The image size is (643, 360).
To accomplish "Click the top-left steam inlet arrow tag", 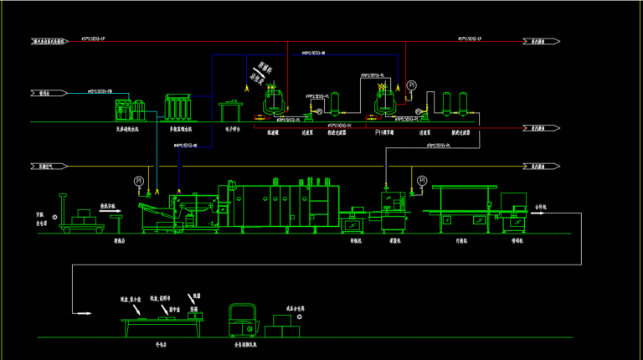I will pyautogui.click(x=48, y=41).
